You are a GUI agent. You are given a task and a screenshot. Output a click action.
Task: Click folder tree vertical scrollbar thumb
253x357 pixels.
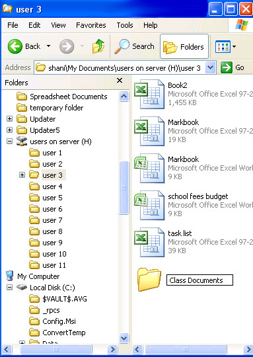(x=124, y=188)
